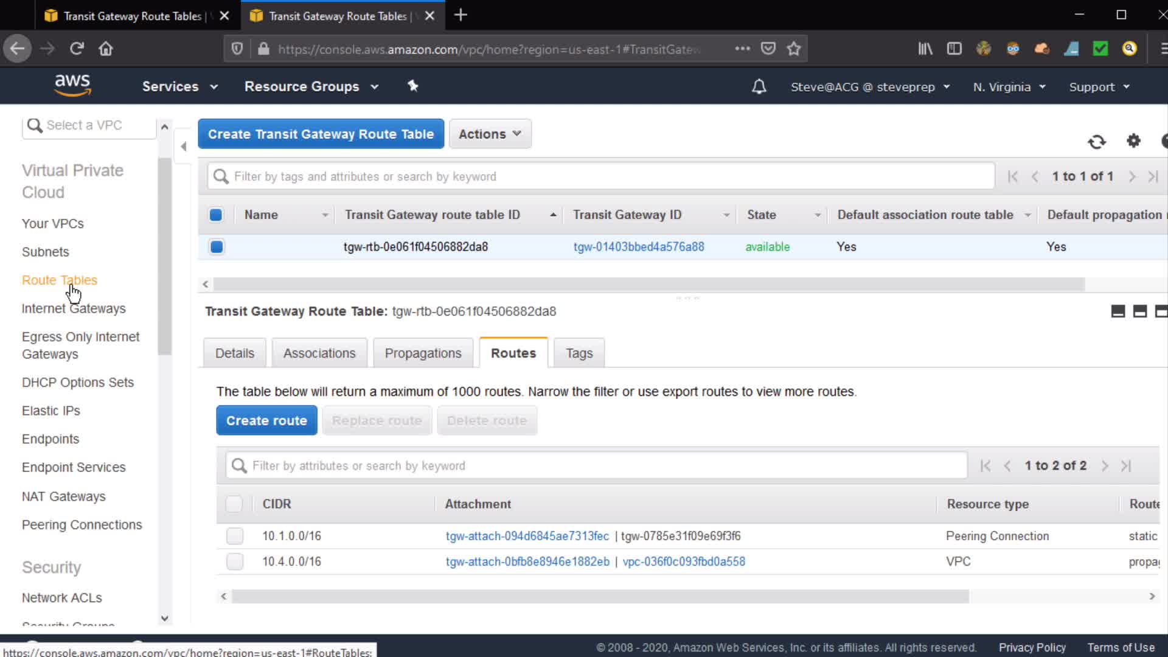Image resolution: width=1168 pixels, height=657 pixels.
Task: Click the AWS notifications bell icon
Action: [x=759, y=87]
